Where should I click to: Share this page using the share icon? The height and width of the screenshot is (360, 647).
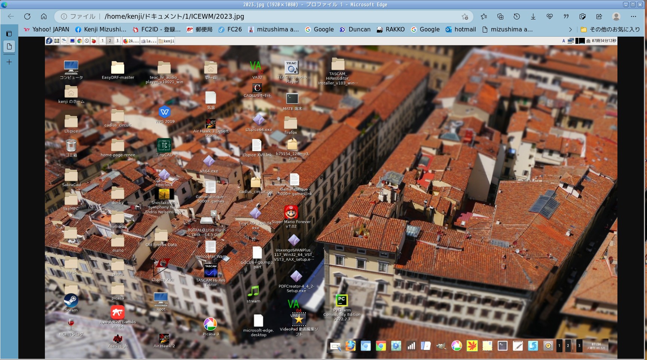pos(599,16)
